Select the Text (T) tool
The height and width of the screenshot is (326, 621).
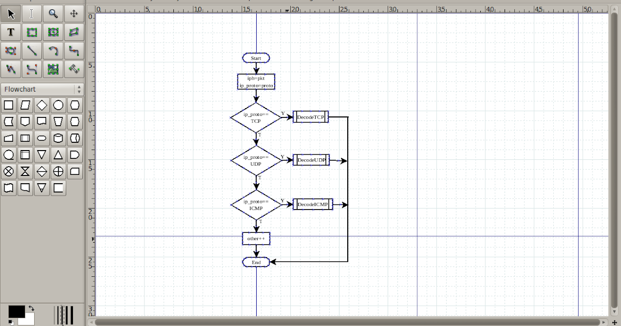[x=11, y=33]
